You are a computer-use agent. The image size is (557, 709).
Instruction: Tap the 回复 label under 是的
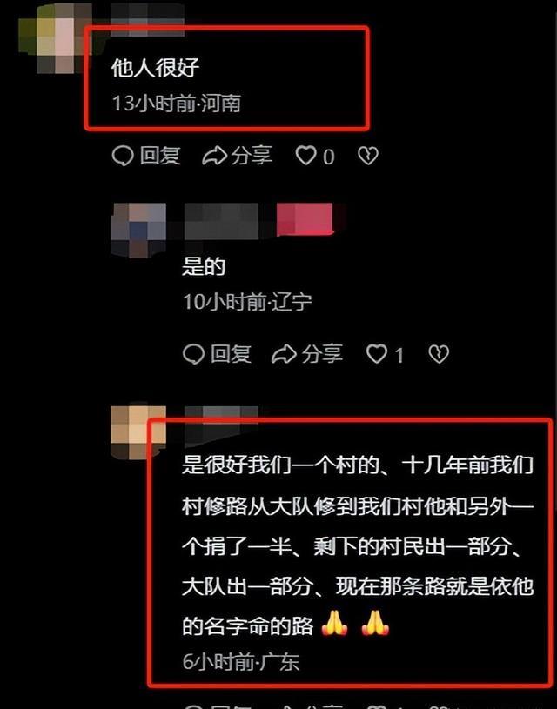click(x=231, y=353)
